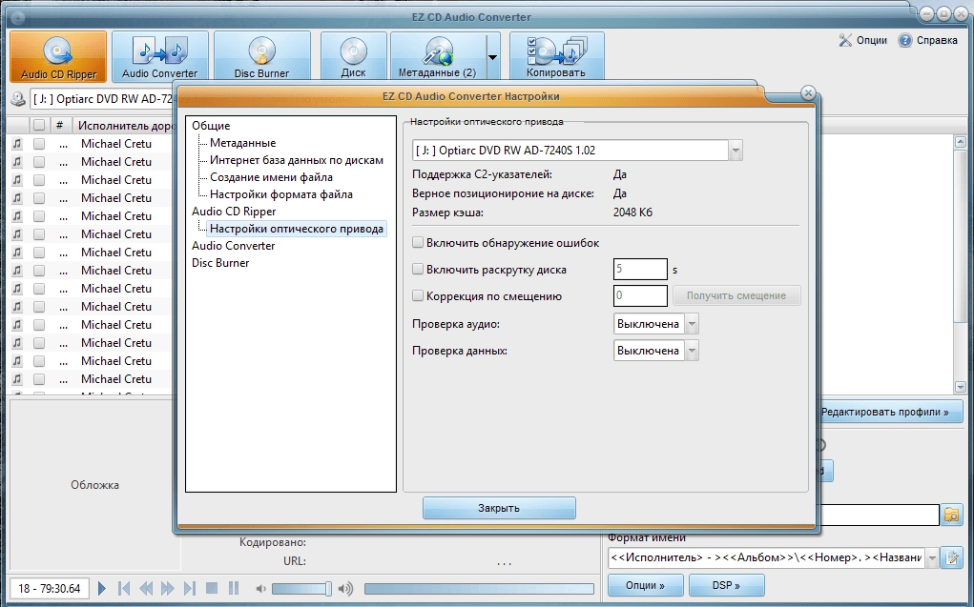Click the fast forward playback button
The width and height of the screenshot is (974, 607).
[x=167, y=588]
